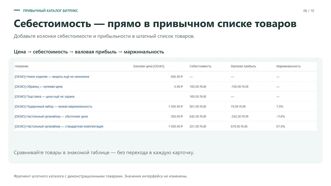The width and height of the screenshot is (331, 186).
Task: Select the margin value 7,9%
Action: pos(280,107)
